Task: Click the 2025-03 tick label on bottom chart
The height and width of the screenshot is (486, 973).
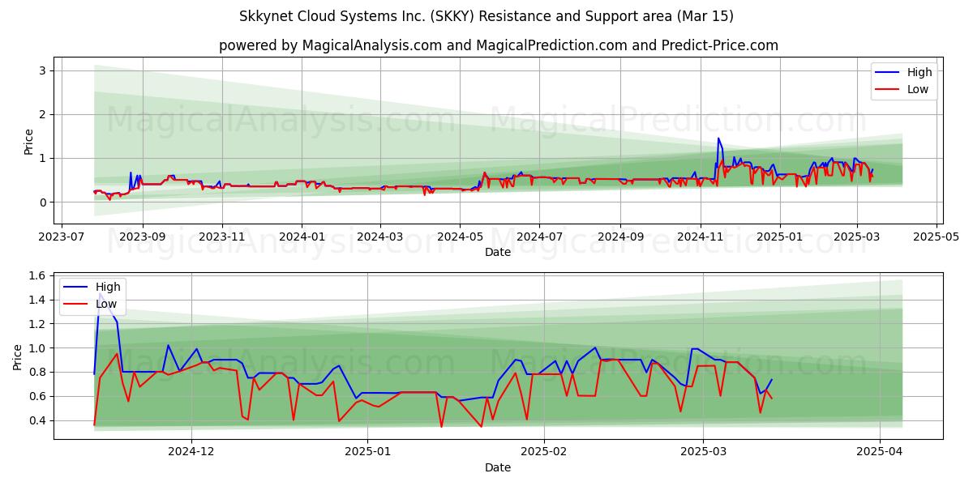Action: pos(703,453)
